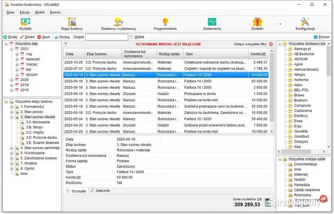Open the Wydatki expenses section icon

[x=25, y=22]
